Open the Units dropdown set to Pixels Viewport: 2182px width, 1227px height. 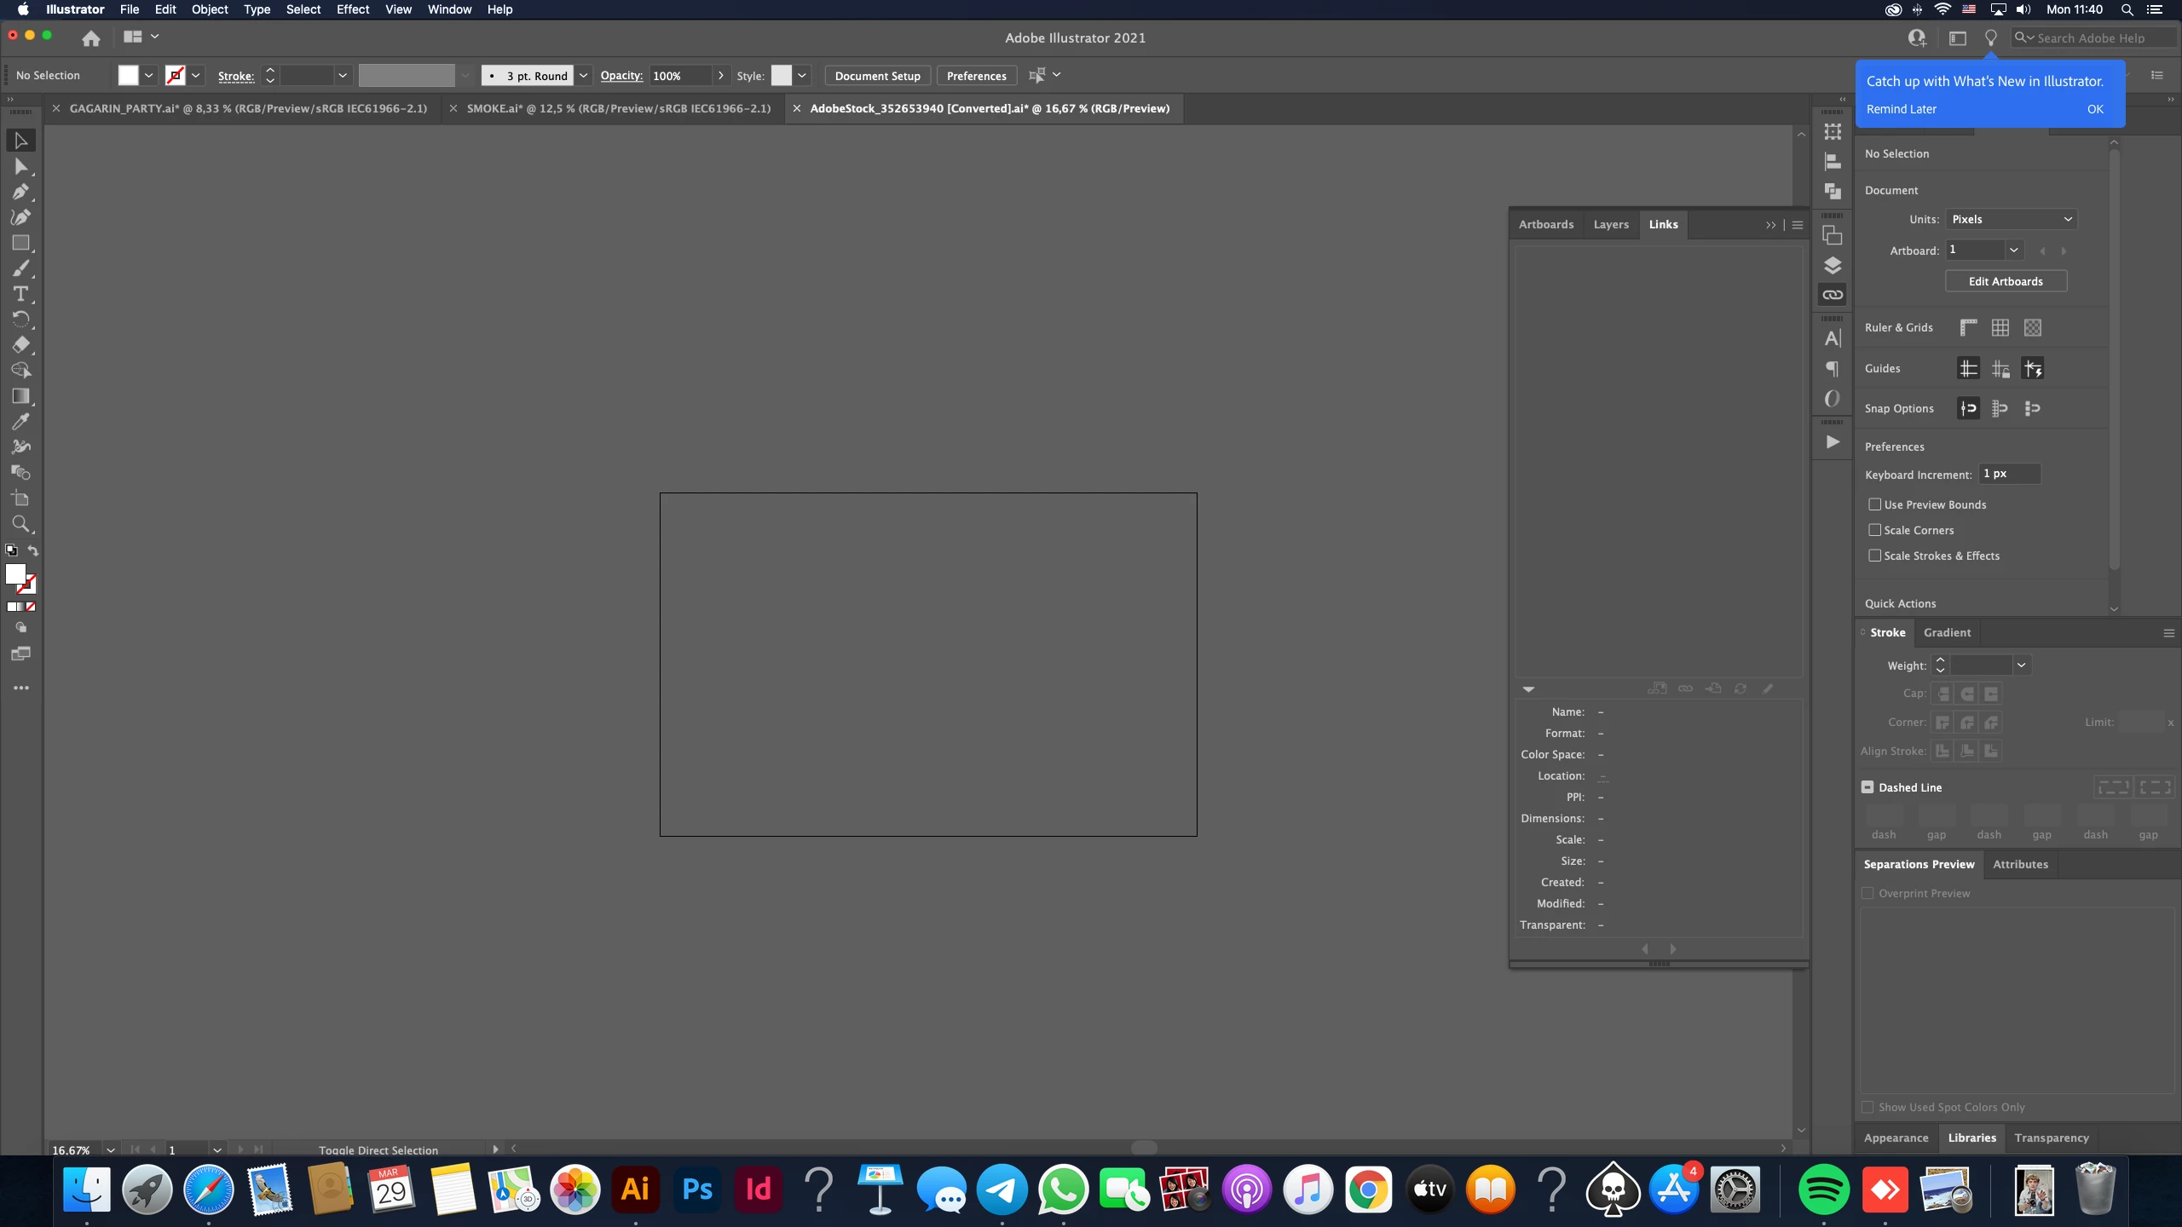[2011, 219]
